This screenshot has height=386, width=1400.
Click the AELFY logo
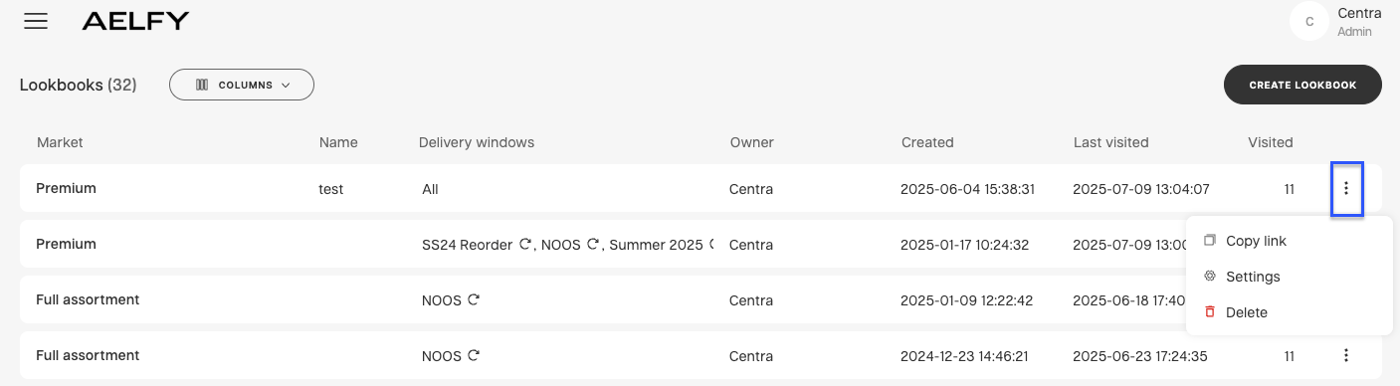pyautogui.click(x=135, y=21)
